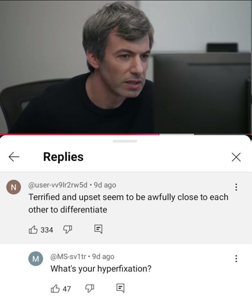Select the 'Terrified and upset' comment text
252x303 pixels.
(x=128, y=203)
